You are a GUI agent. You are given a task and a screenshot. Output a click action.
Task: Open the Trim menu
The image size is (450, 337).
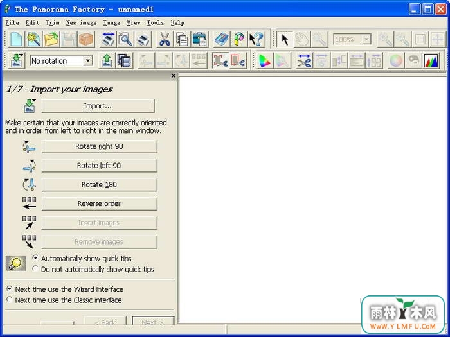click(x=53, y=22)
